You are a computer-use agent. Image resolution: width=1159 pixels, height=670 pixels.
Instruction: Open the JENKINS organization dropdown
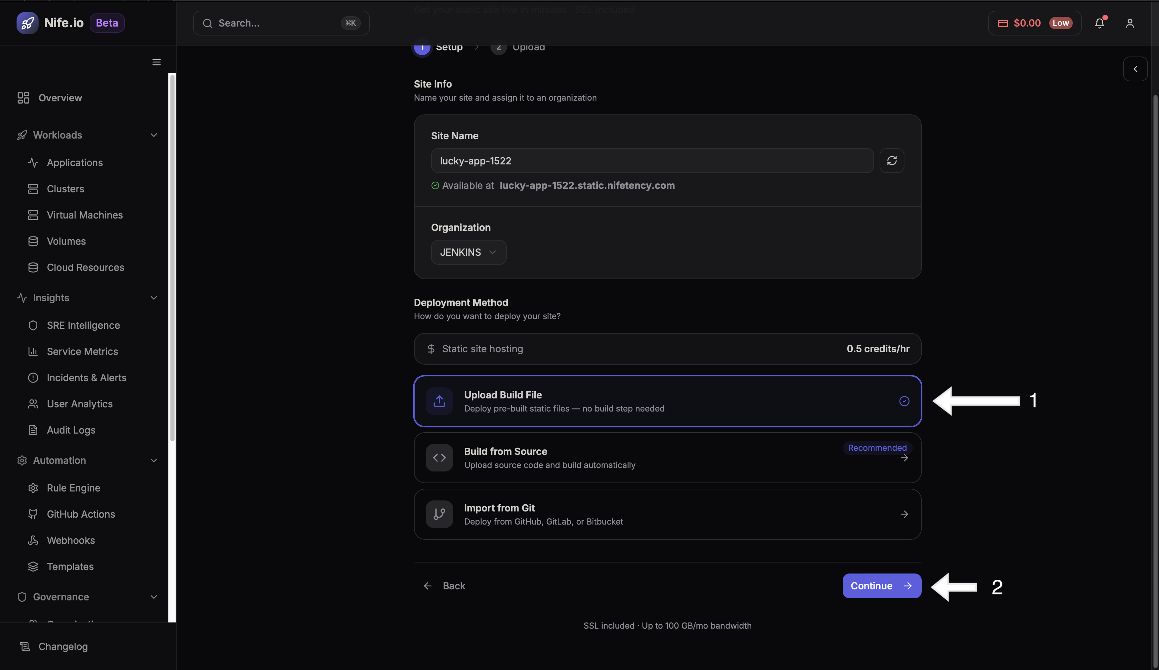[468, 252]
